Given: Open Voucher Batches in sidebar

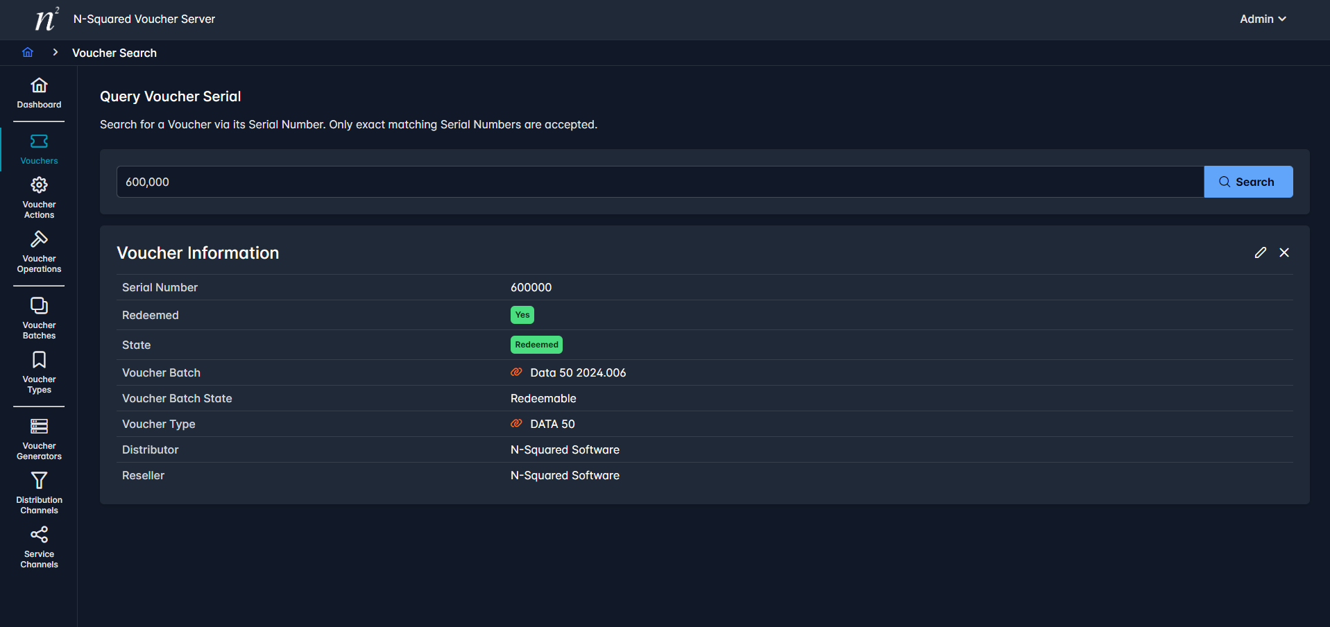Looking at the screenshot, I should click(x=39, y=318).
